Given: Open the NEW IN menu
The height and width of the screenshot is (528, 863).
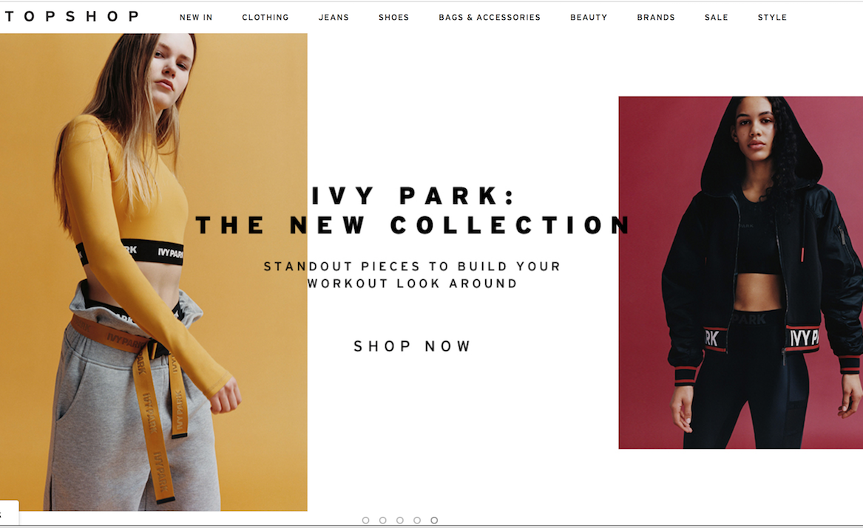Looking at the screenshot, I should (196, 18).
